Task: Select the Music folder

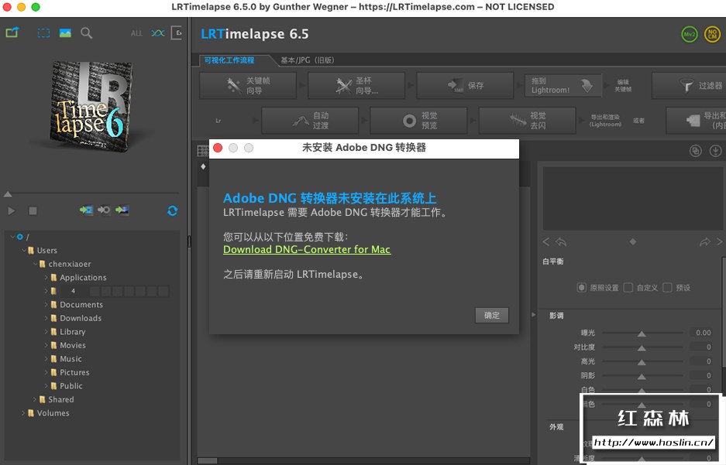Action: point(71,359)
